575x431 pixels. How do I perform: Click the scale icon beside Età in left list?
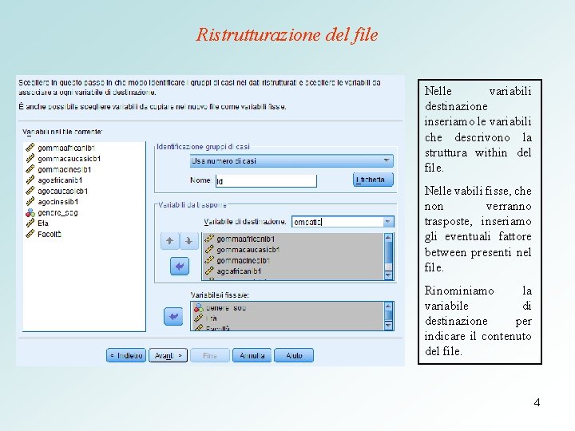point(30,223)
